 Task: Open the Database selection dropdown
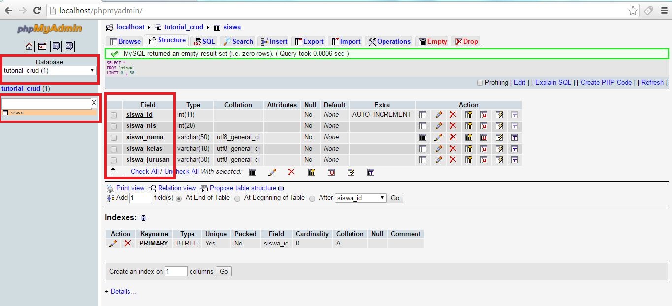click(x=49, y=70)
